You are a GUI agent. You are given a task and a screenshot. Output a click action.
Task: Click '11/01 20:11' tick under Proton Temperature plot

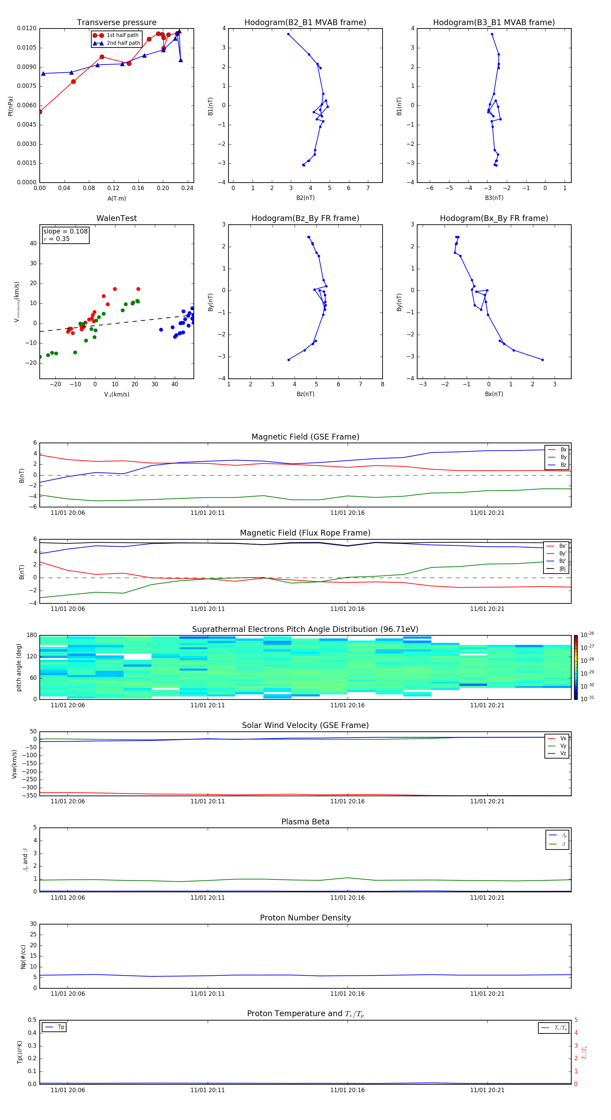click(207, 1090)
